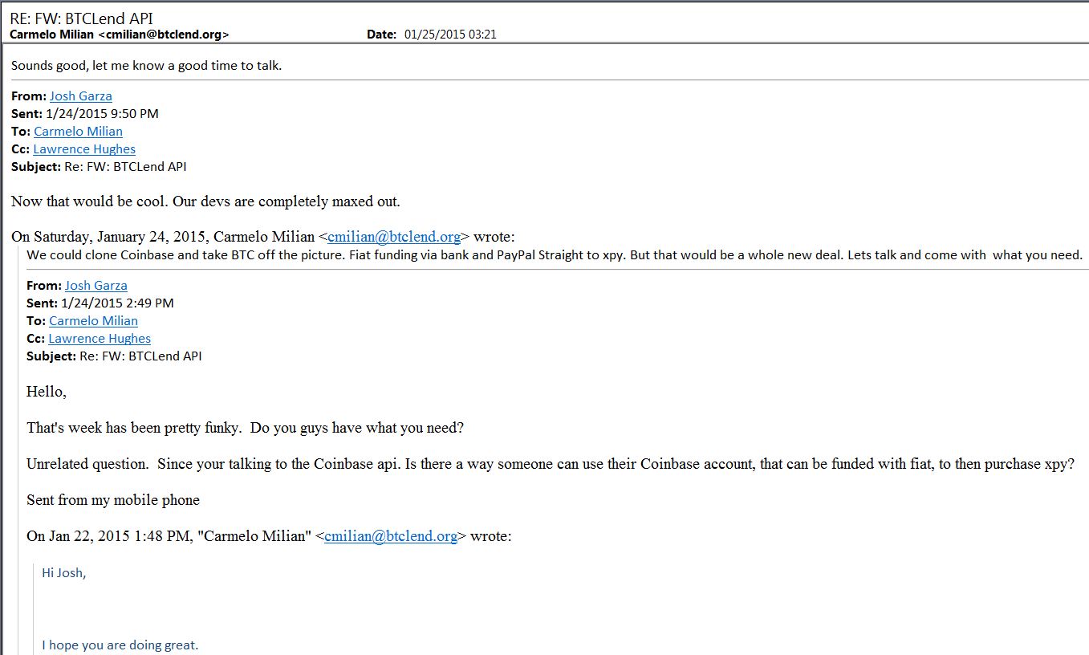Image resolution: width=1089 pixels, height=655 pixels.
Task: Open Josh Garza link in 9:50 PM message
Action: click(x=81, y=96)
